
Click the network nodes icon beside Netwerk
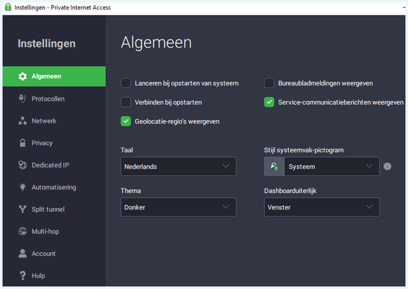coord(23,121)
